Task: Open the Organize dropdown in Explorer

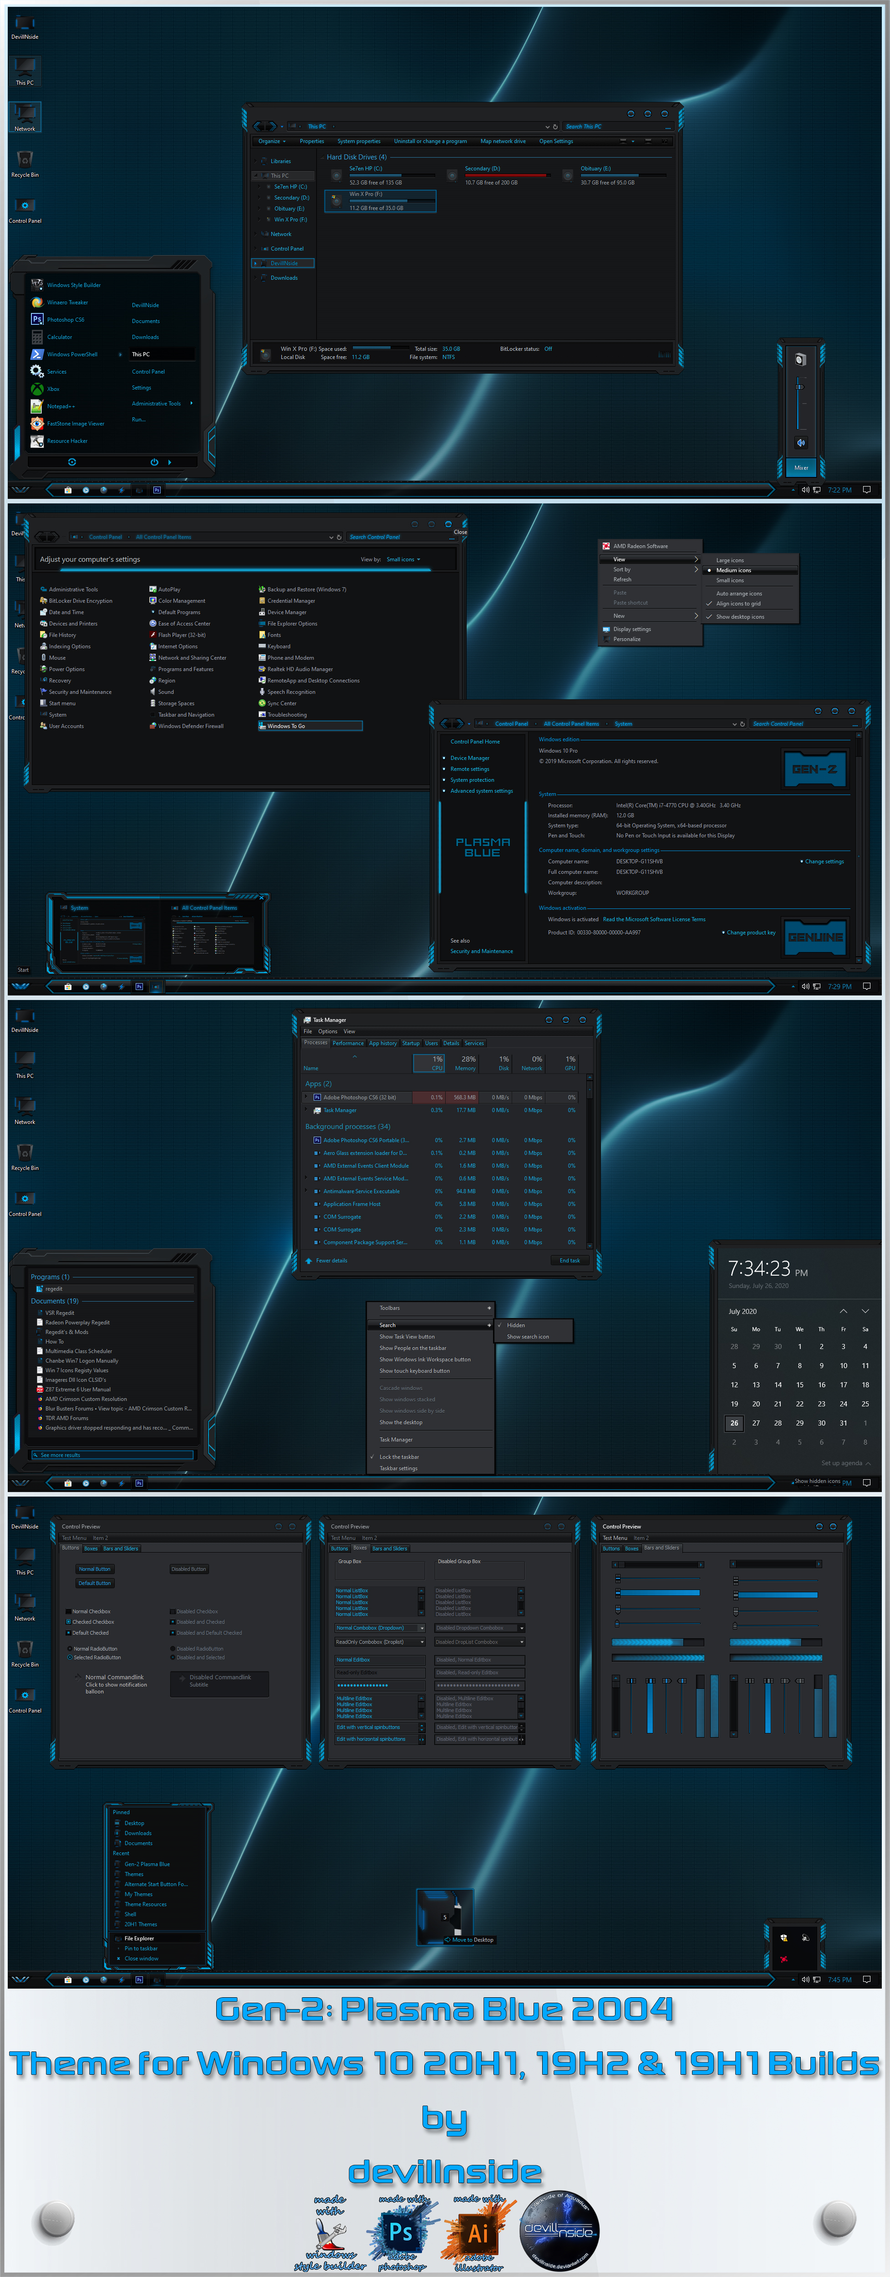Action: [272, 141]
